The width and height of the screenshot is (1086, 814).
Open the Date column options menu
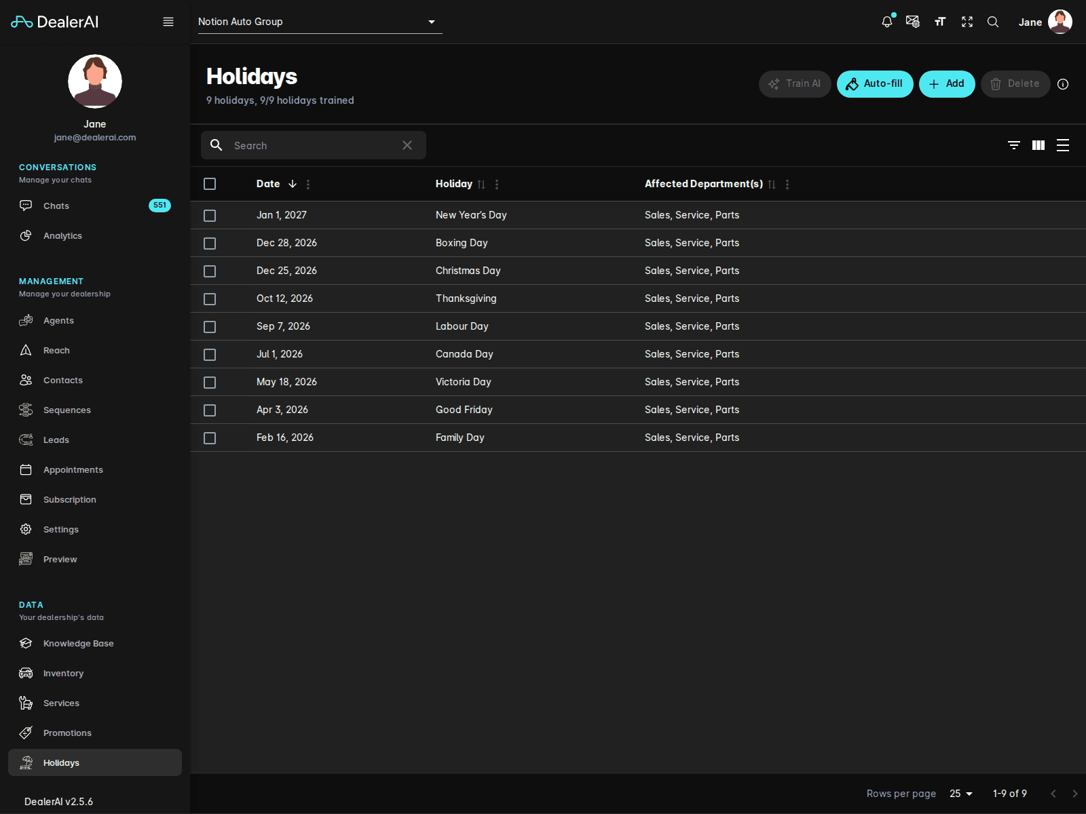click(x=308, y=184)
